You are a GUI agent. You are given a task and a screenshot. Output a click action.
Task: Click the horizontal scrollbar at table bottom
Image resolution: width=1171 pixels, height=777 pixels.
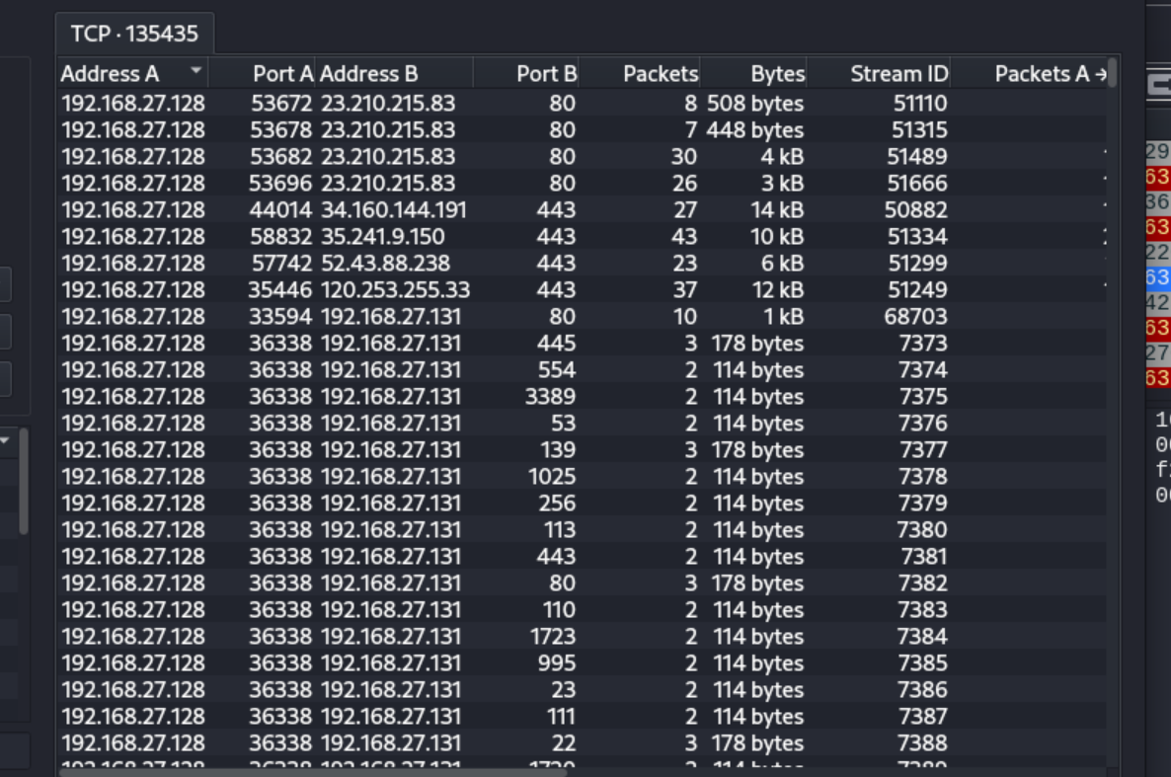(x=314, y=772)
